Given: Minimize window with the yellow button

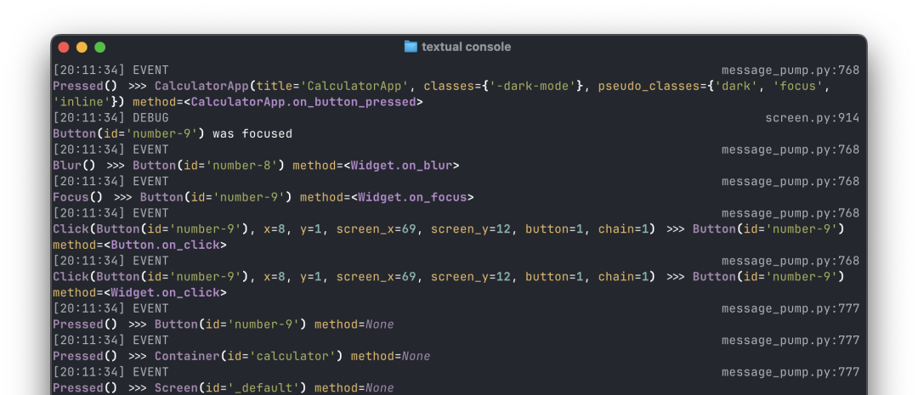Looking at the screenshot, I should [82, 48].
